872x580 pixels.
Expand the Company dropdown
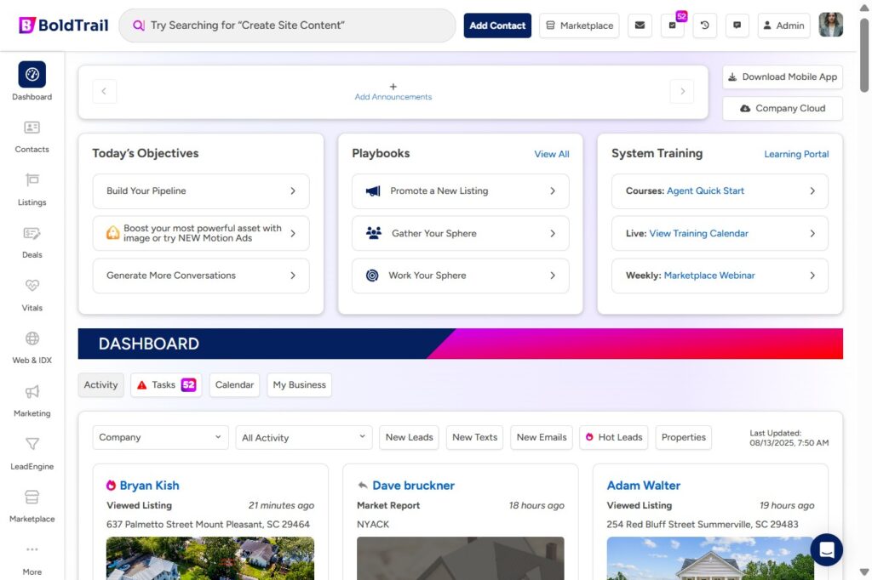160,437
